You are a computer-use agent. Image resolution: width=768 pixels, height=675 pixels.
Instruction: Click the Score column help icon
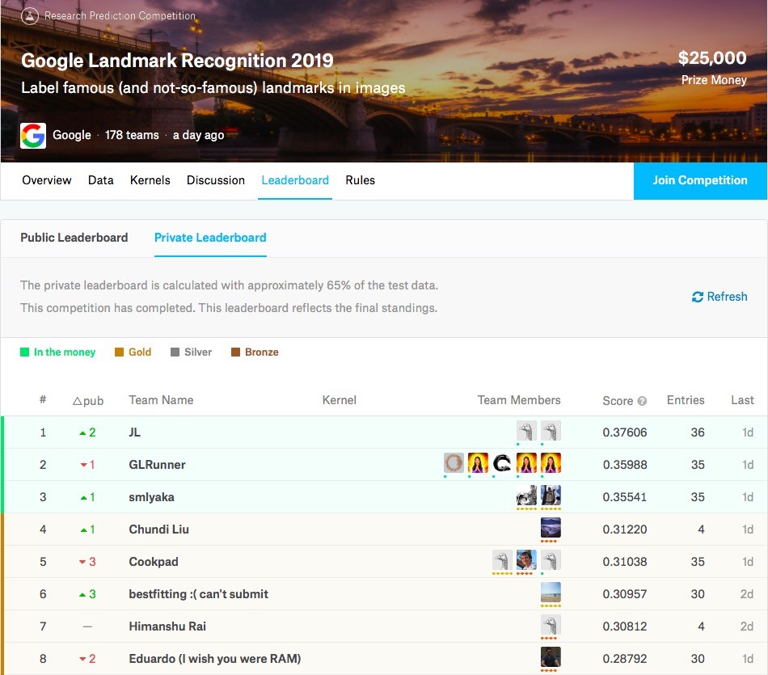pyautogui.click(x=642, y=401)
